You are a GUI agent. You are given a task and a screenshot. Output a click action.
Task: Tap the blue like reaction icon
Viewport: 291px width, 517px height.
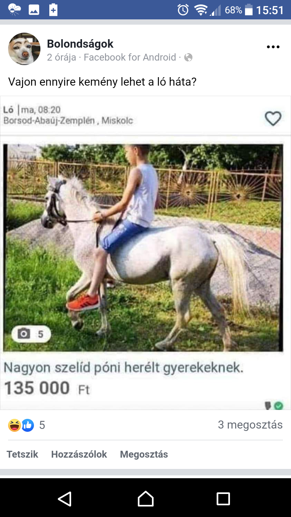coord(27,425)
